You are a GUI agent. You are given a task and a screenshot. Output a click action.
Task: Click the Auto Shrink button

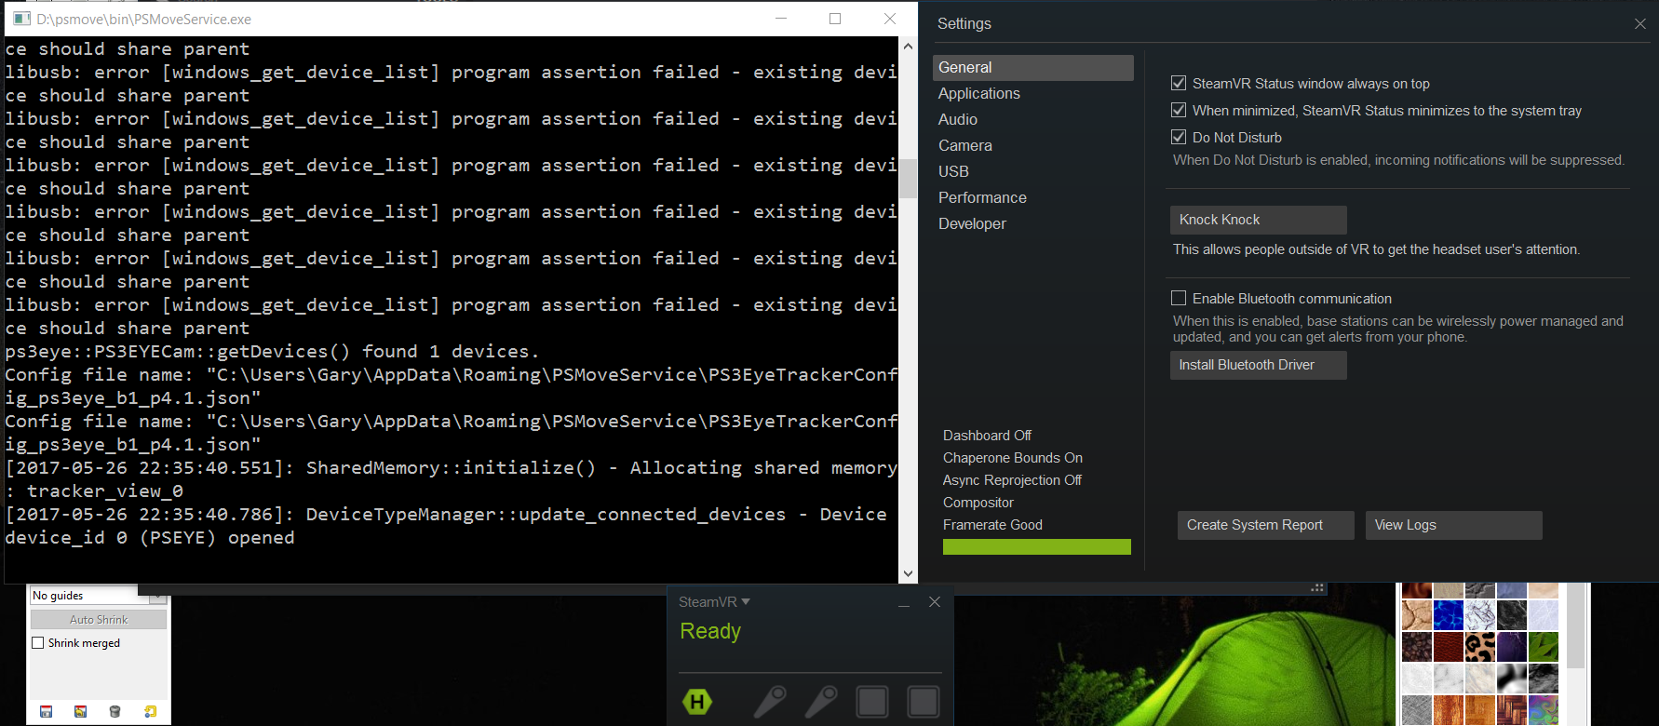click(x=99, y=620)
